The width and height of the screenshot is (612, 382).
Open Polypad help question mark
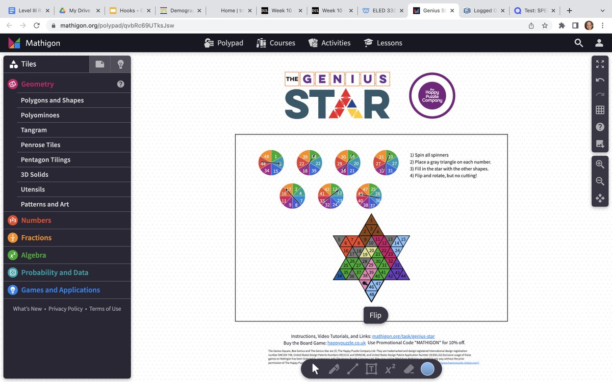600,127
